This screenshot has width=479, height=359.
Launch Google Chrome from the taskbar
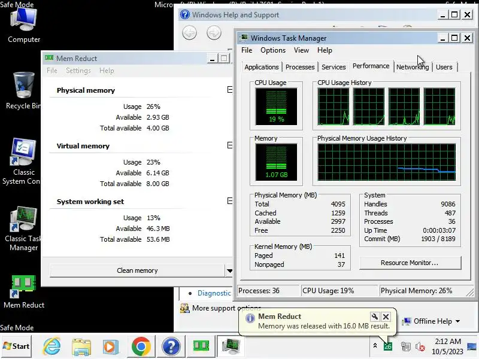coord(141,347)
